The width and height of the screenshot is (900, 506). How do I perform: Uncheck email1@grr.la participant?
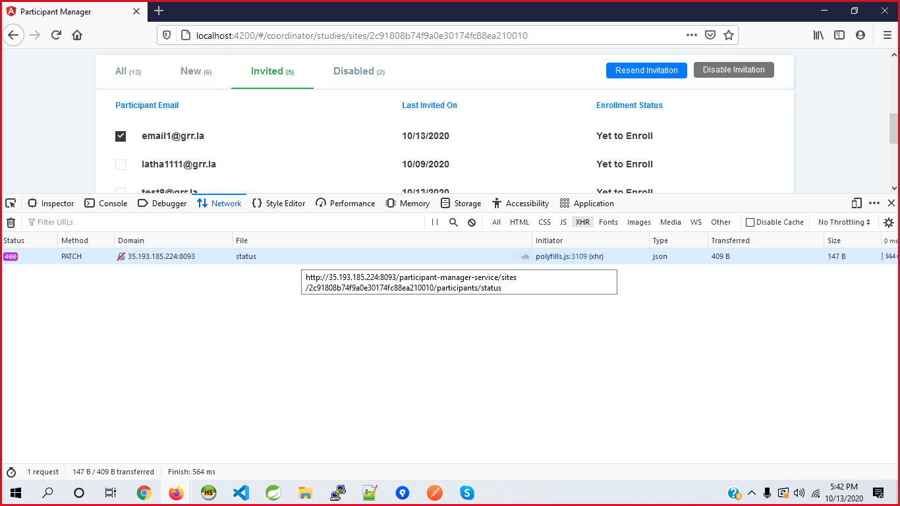click(121, 136)
